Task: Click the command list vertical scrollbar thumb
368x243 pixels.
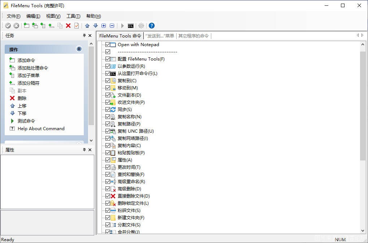Action: (363, 106)
